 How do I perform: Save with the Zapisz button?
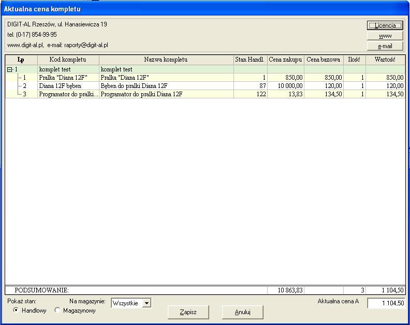(188, 312)
